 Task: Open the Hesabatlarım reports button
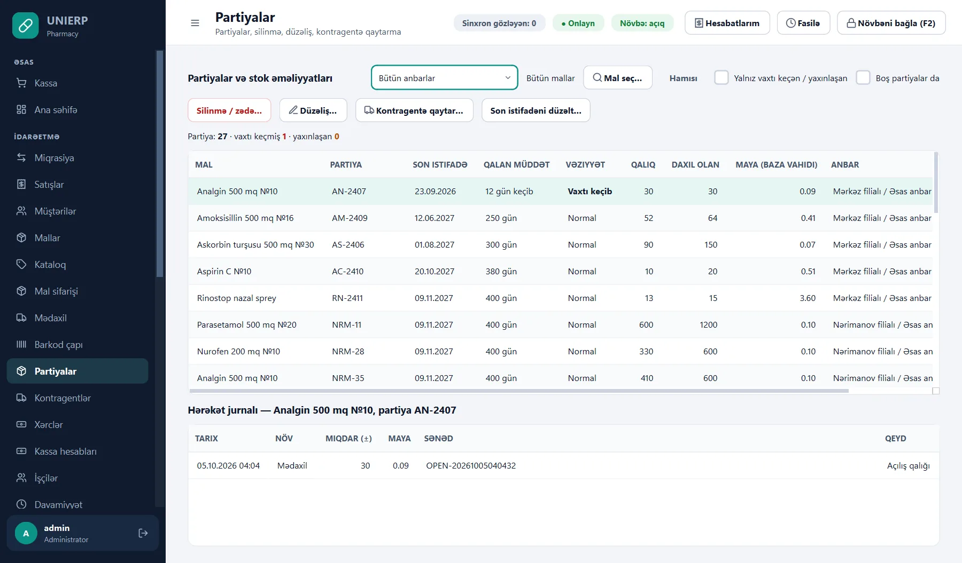coord(727,23)
